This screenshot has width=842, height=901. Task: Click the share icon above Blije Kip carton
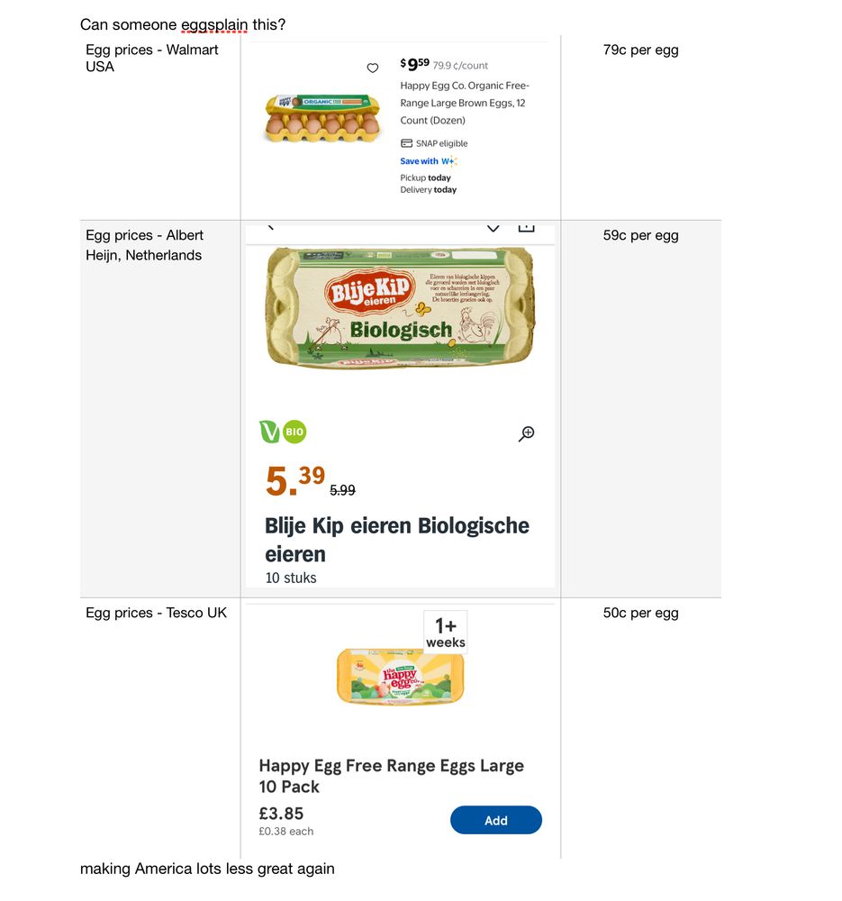click(x=527, y=227)
